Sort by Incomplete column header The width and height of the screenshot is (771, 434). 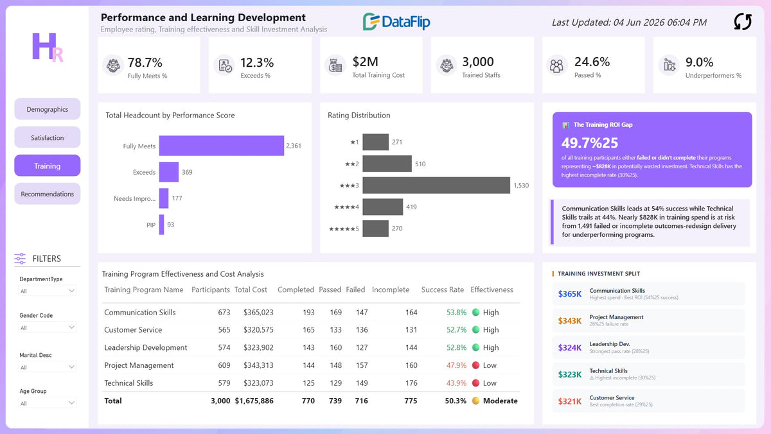click(x=391, y=290)
